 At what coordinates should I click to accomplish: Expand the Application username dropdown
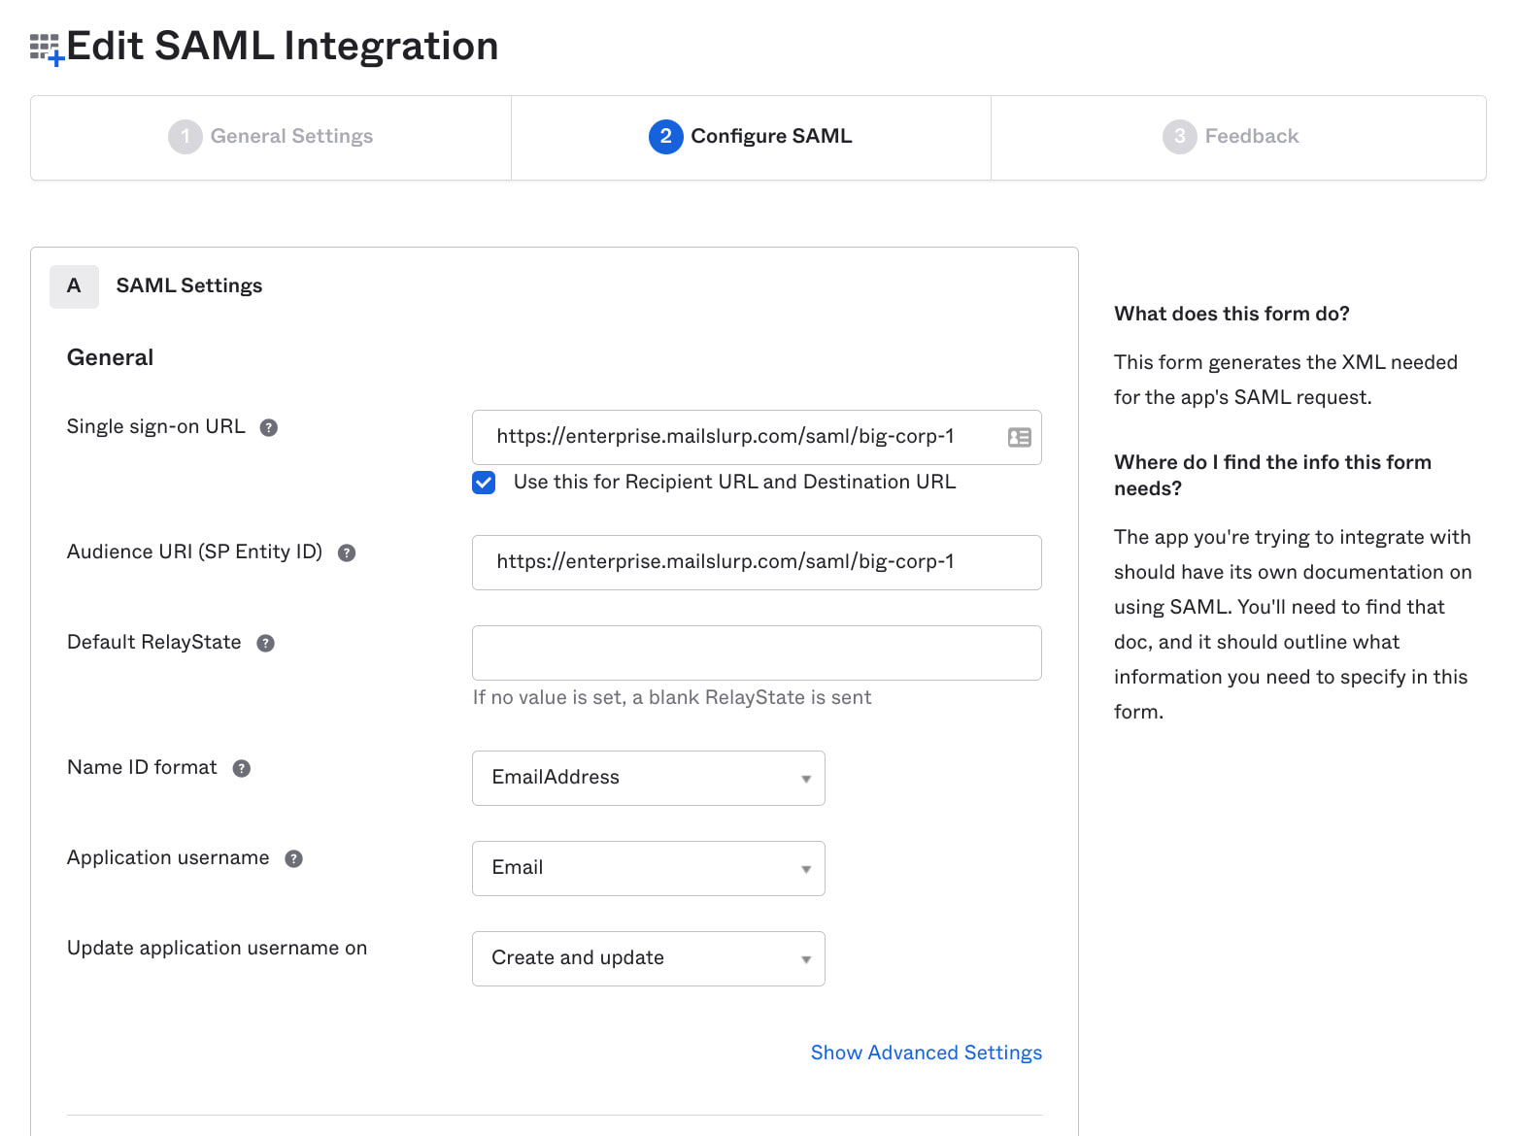[648, 868]
